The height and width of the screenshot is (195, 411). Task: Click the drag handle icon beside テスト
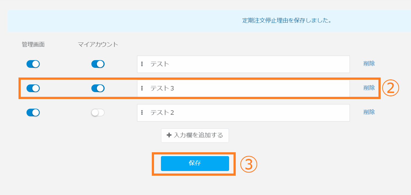[x=142, y=64]
